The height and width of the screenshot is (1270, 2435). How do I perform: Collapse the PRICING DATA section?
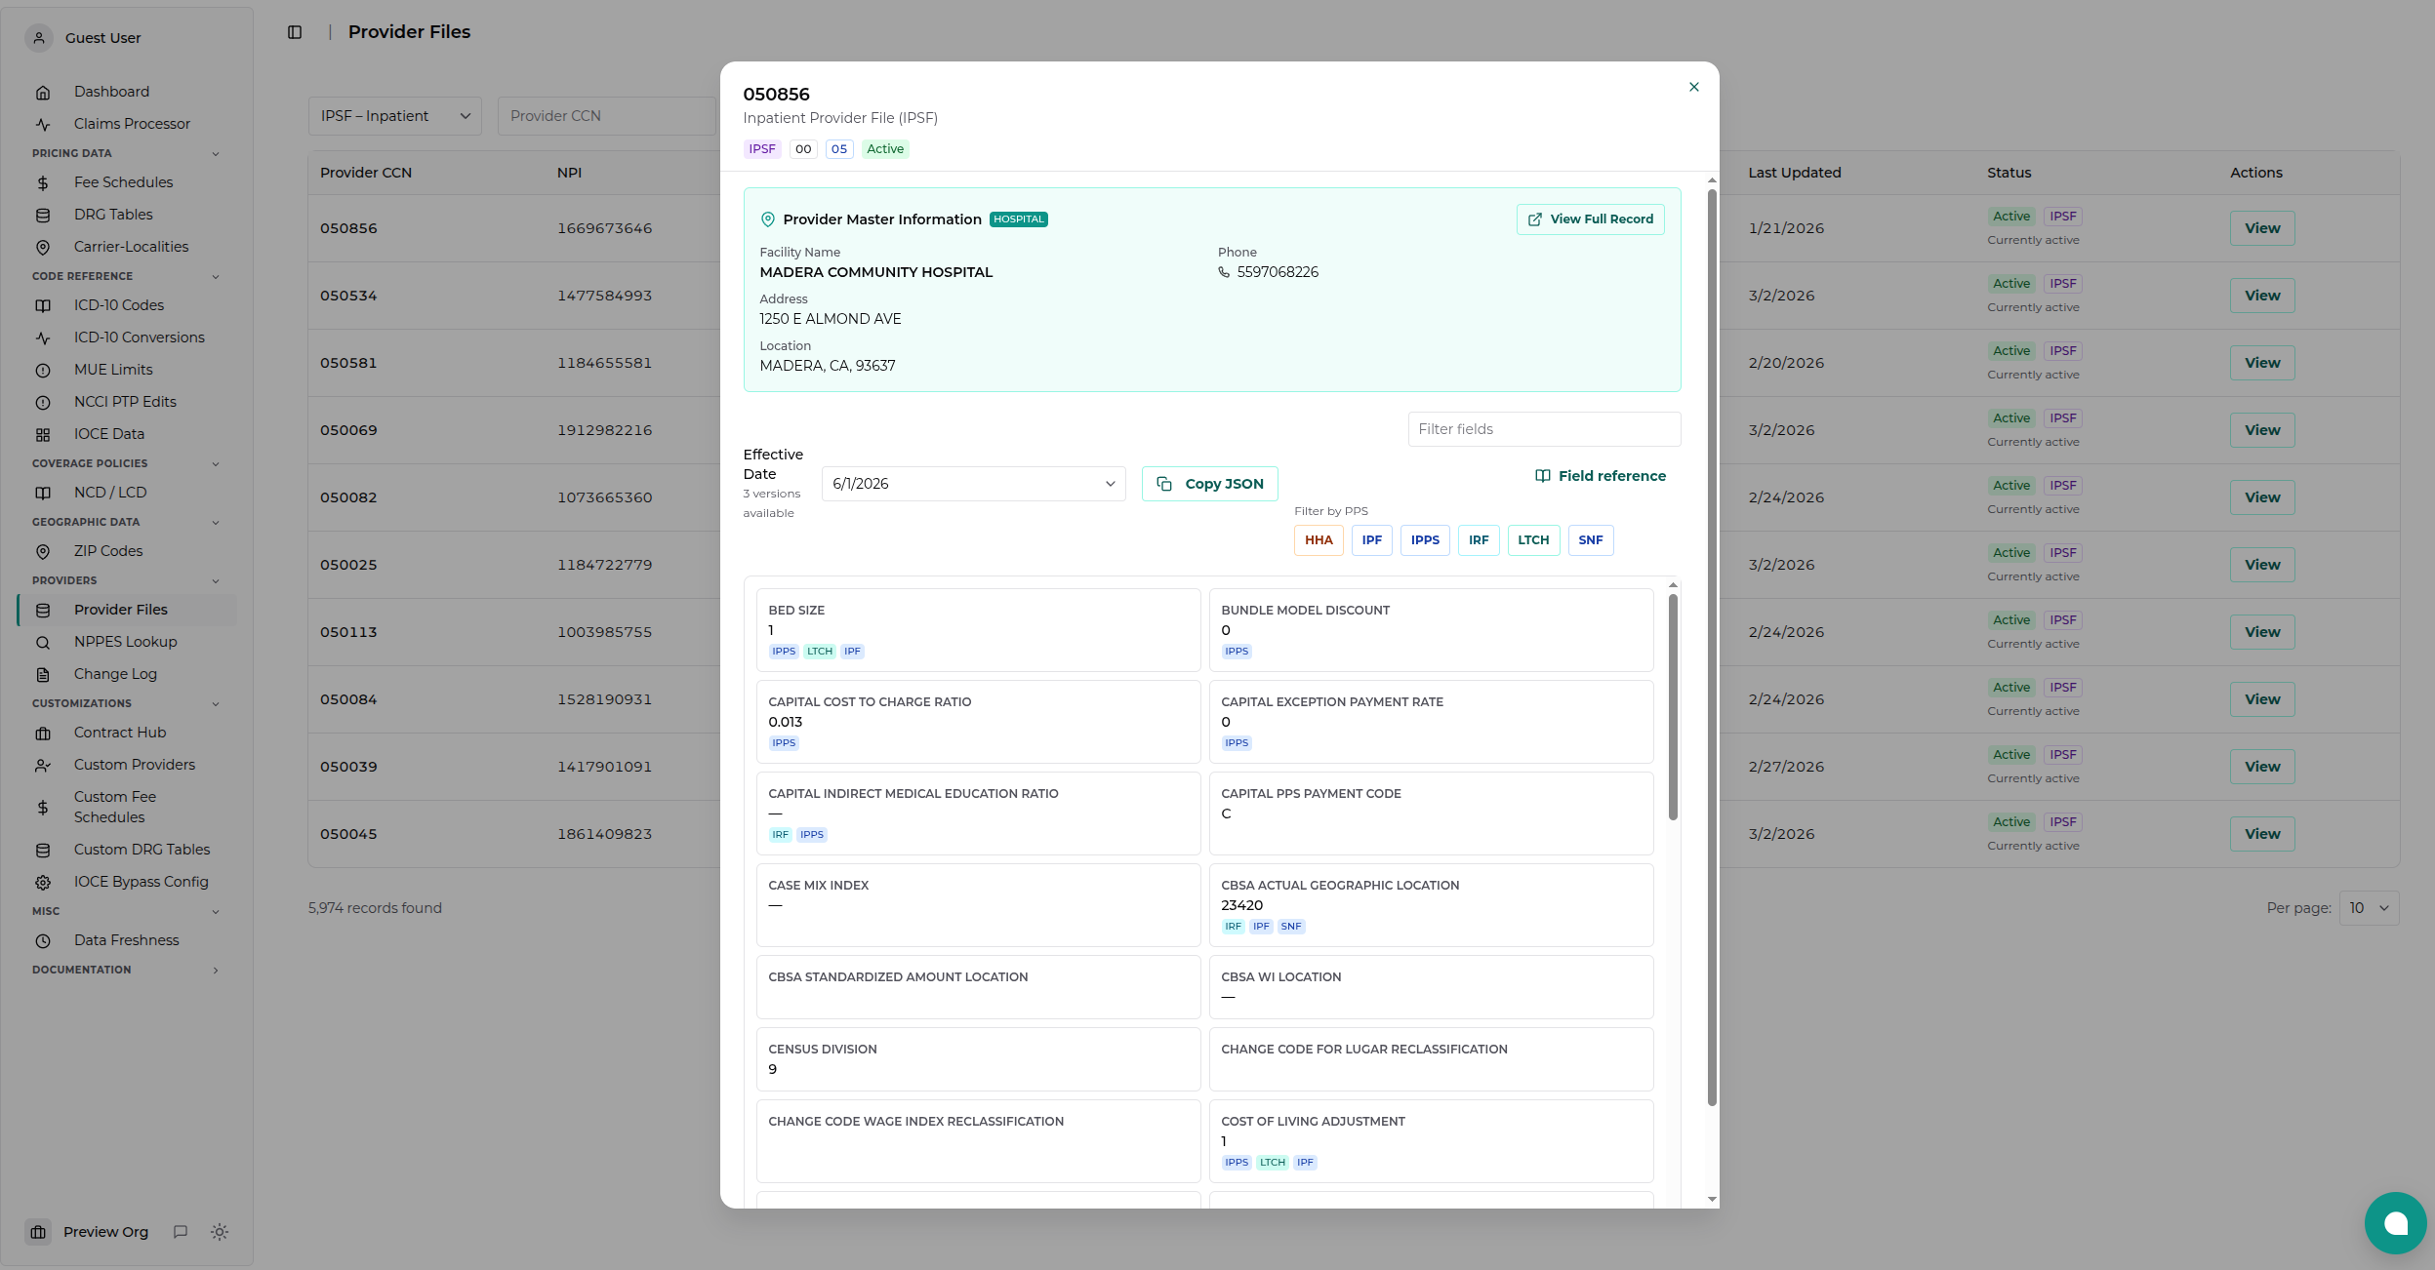[x=125, y=153]
